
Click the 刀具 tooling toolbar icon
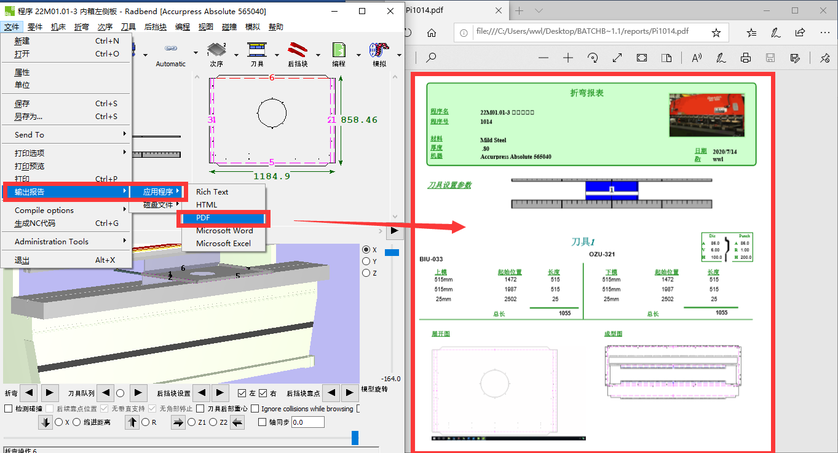[x=257, y=50]
